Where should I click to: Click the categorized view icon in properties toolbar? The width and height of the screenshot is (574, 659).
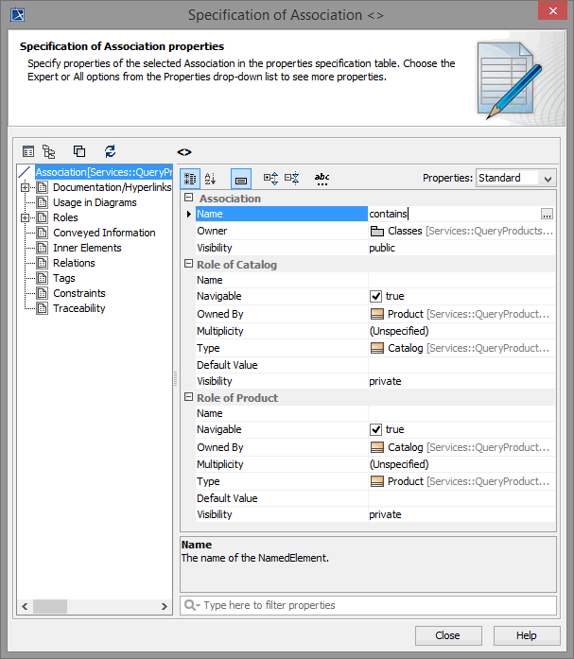coord(190,178)
